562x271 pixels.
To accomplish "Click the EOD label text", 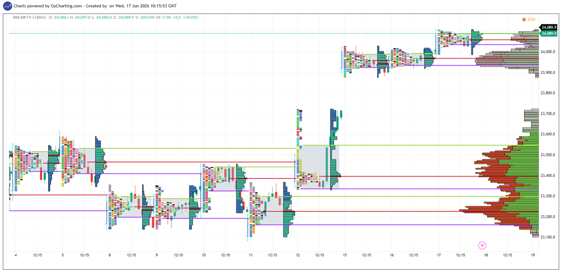I will [x=531, y=19].
